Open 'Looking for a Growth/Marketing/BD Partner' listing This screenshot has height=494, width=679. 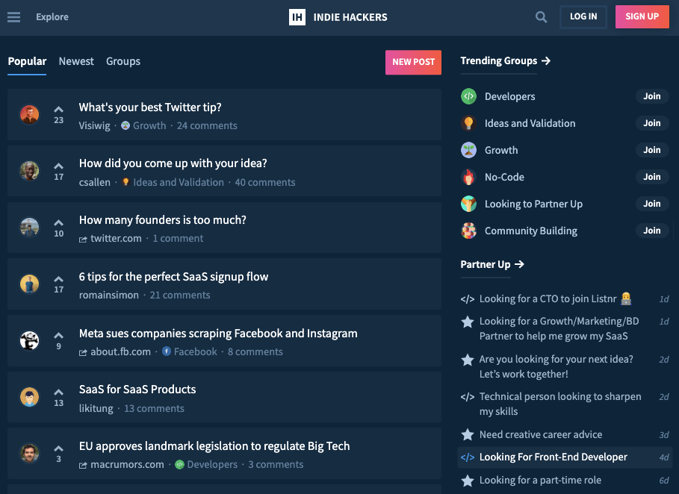point(559,329)
